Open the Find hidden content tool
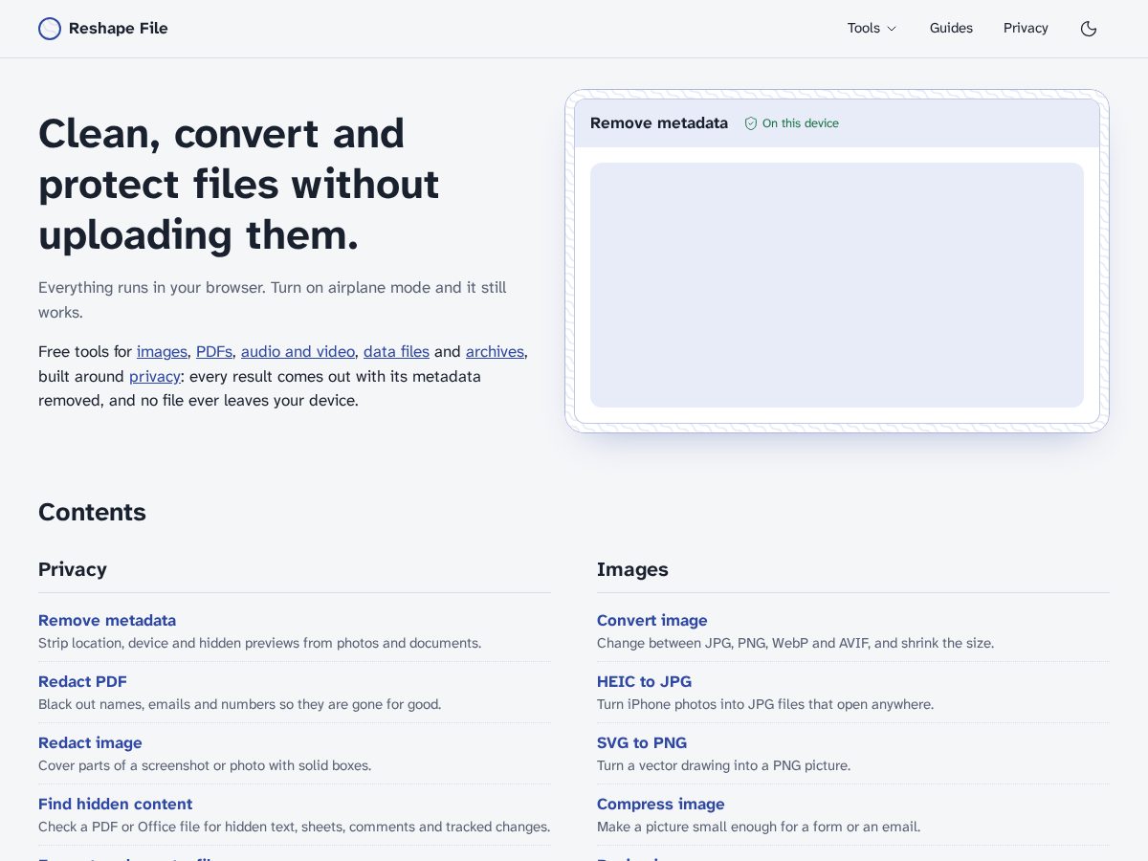The image size is (1148, 861). tap(115, 804)
